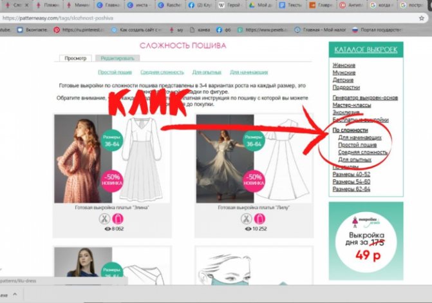
Task: Click pink bag icon under the Элина pattern
Action: coord(117,218)
